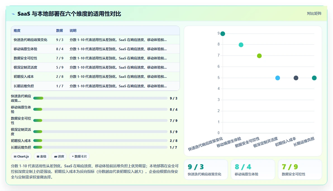Click the 长期运维负担 x-axis label
333x191 pixels.
[x=304, y=142]
